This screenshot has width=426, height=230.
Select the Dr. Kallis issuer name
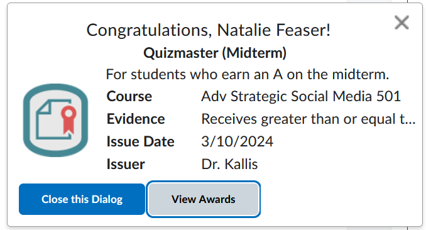point(229,164)
